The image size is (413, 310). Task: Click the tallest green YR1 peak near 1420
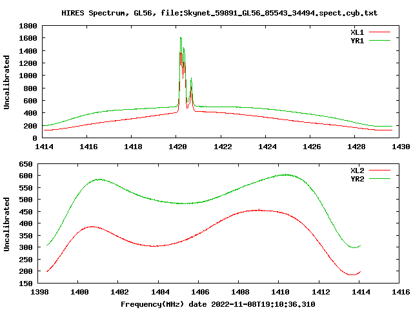click(x=181, y=37)
